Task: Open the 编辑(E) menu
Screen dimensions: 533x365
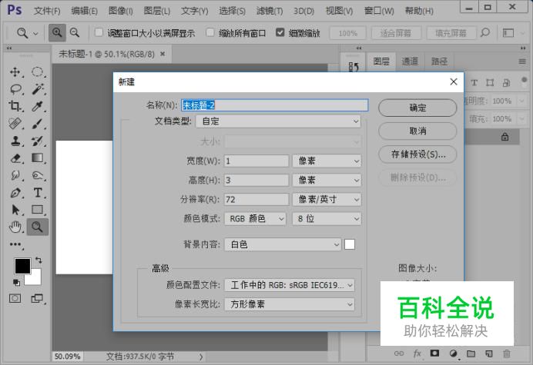Action: [x=84, y=11]
